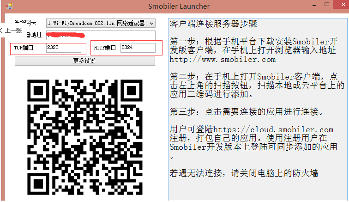Click the TCP端口 field showing 2323

tap(64, 48)
